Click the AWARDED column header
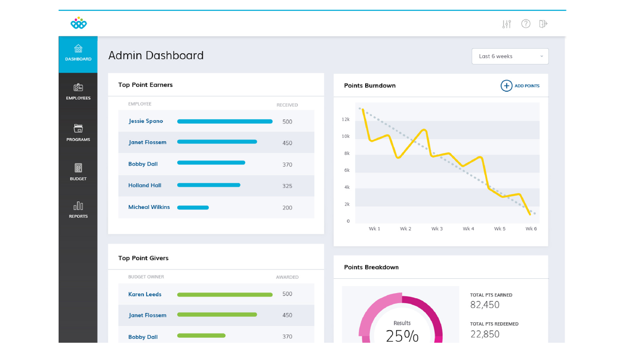Screen dimensions: 625x352 (x=287, y=277)
